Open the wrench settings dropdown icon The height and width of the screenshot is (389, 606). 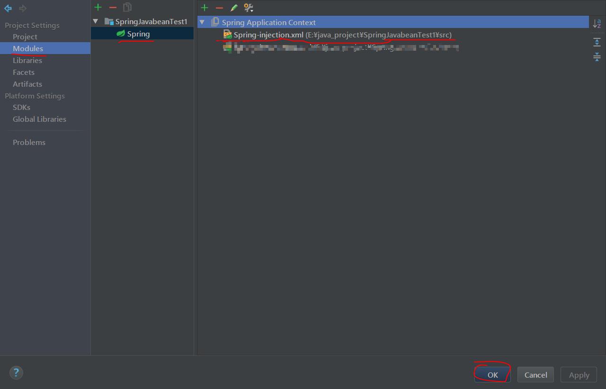point(249,8)
